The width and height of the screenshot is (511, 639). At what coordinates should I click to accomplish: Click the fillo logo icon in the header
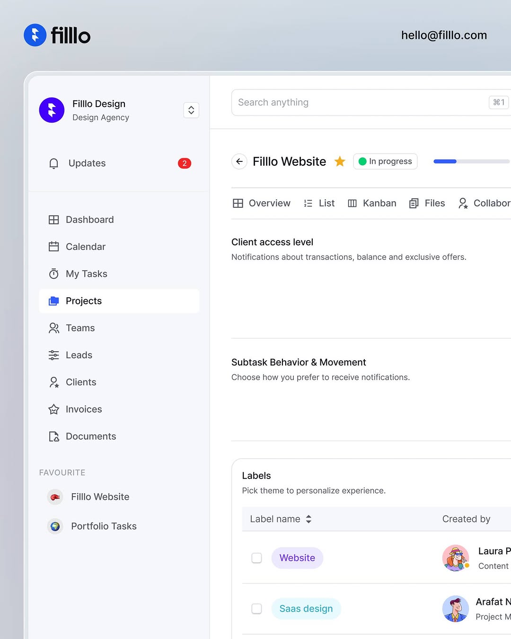click(x=35, y=35)
